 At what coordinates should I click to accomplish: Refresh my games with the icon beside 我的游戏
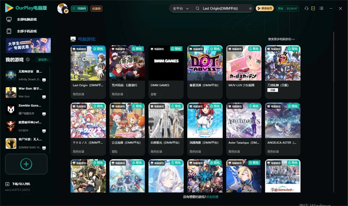28,60
